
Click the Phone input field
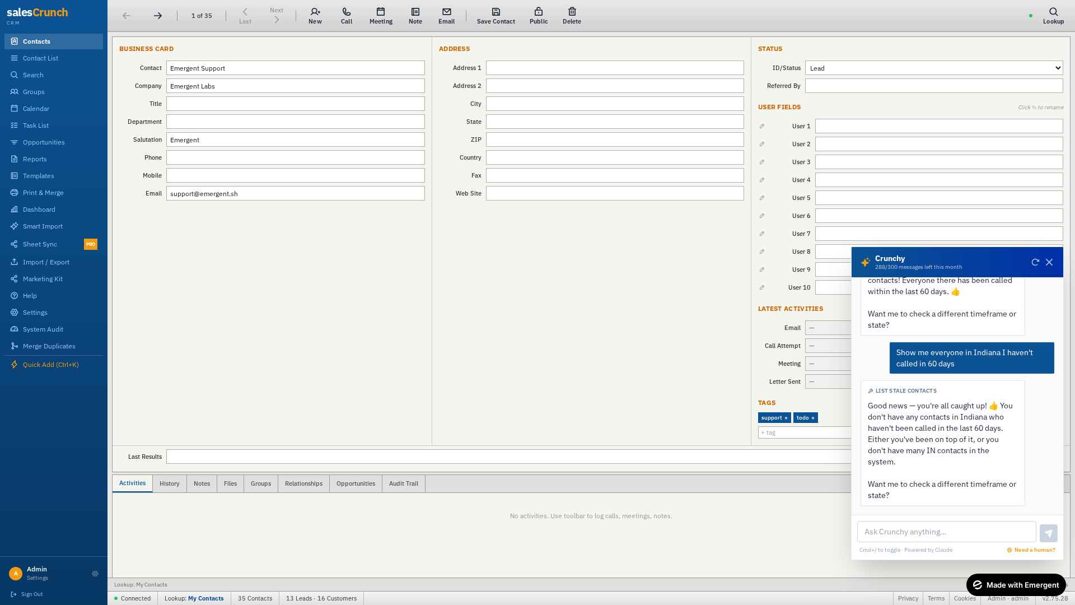pos(296,157)
